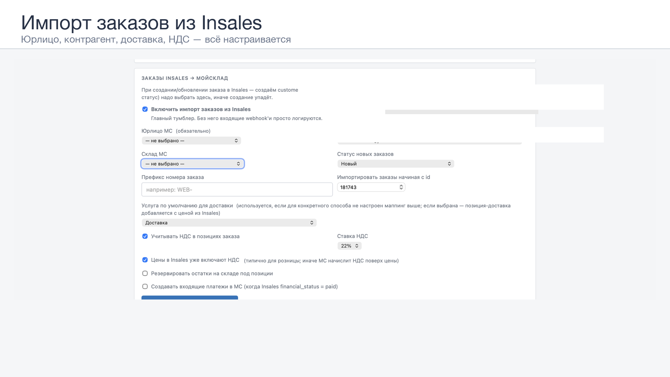Click the Префикс номера заказа input field
Image resolution: width=670 pixels, height=377 pixels.
pyautogui.click(x=237, y=190)
